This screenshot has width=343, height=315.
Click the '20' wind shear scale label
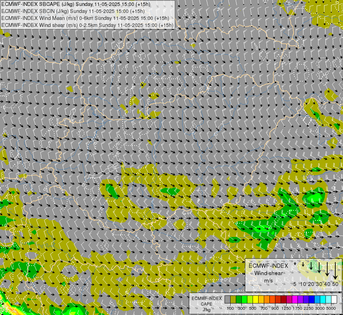click(311, 284)
